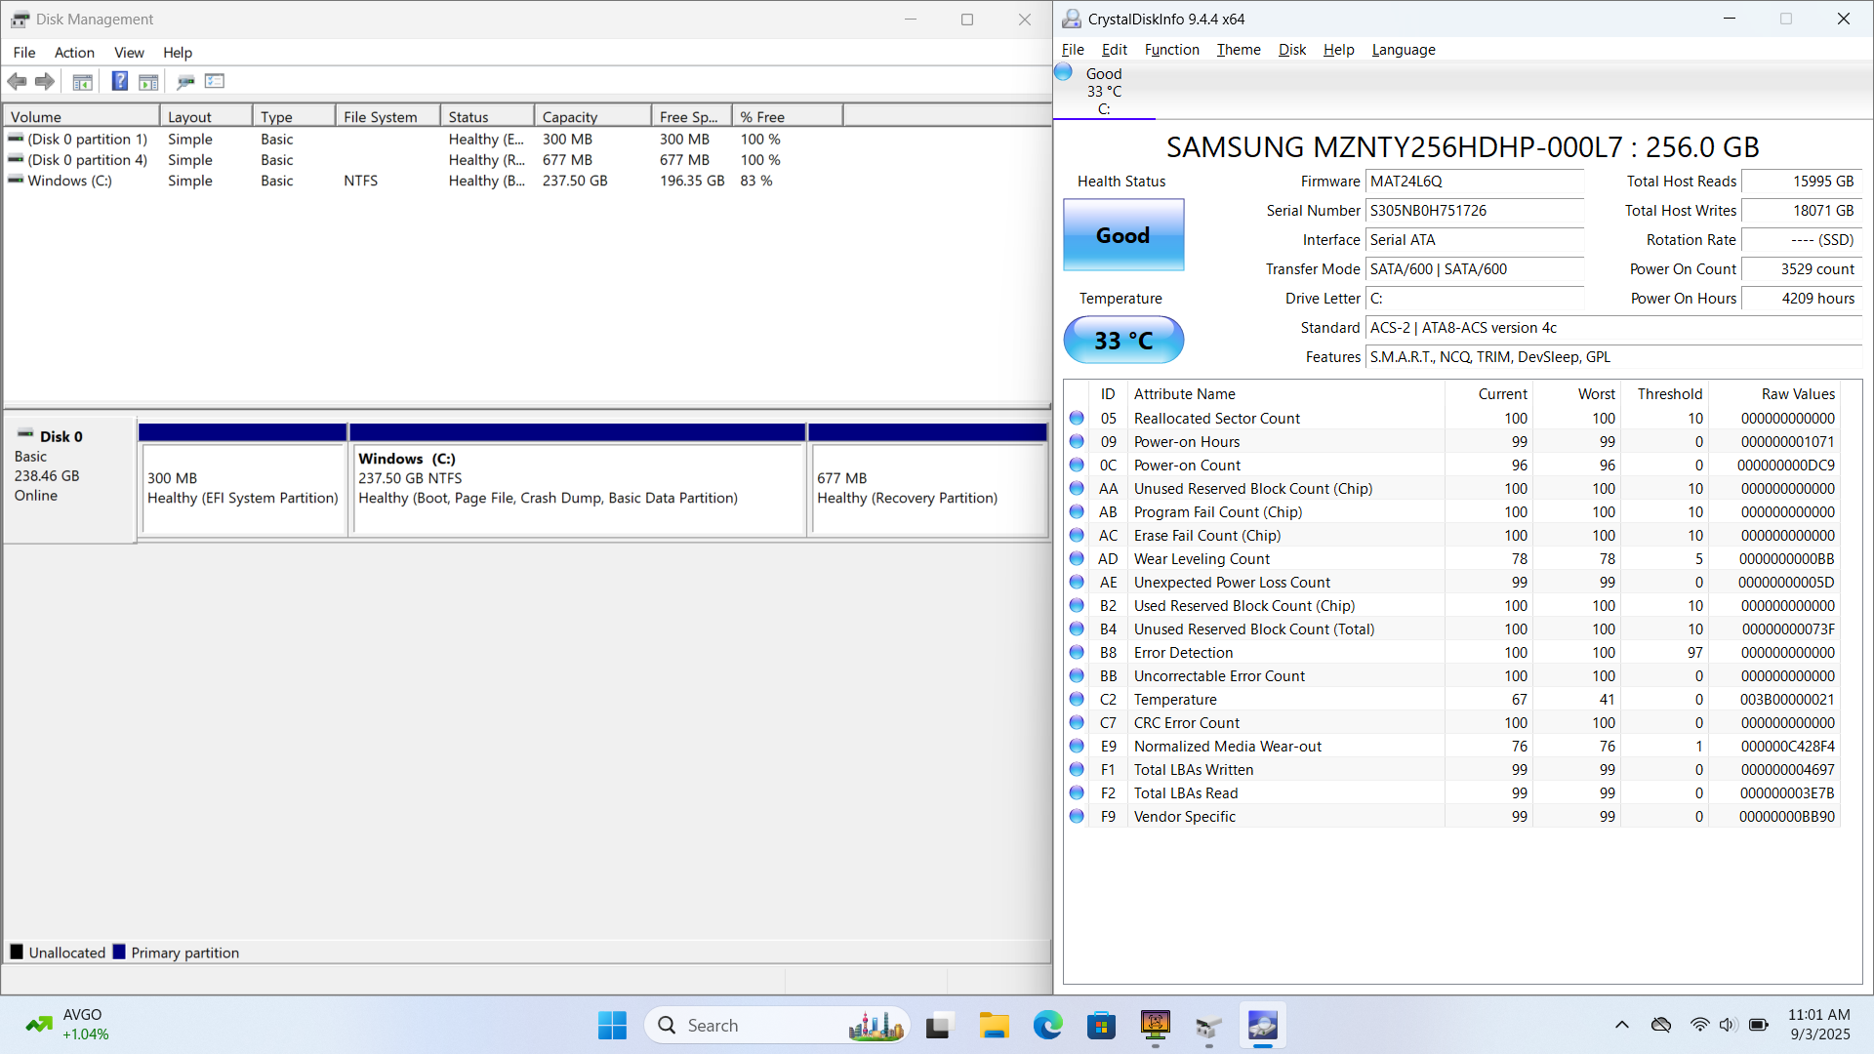
Task: Click status orb for Power-on Hours row
Action: tap(1077, 441)
